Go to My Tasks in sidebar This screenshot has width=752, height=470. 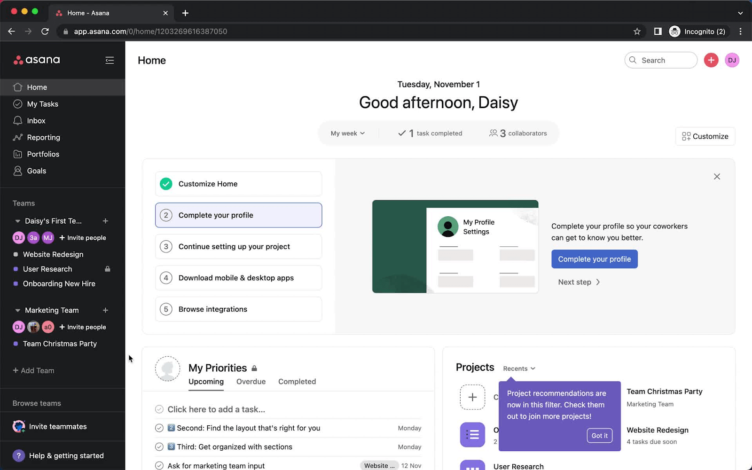point(42,104)
